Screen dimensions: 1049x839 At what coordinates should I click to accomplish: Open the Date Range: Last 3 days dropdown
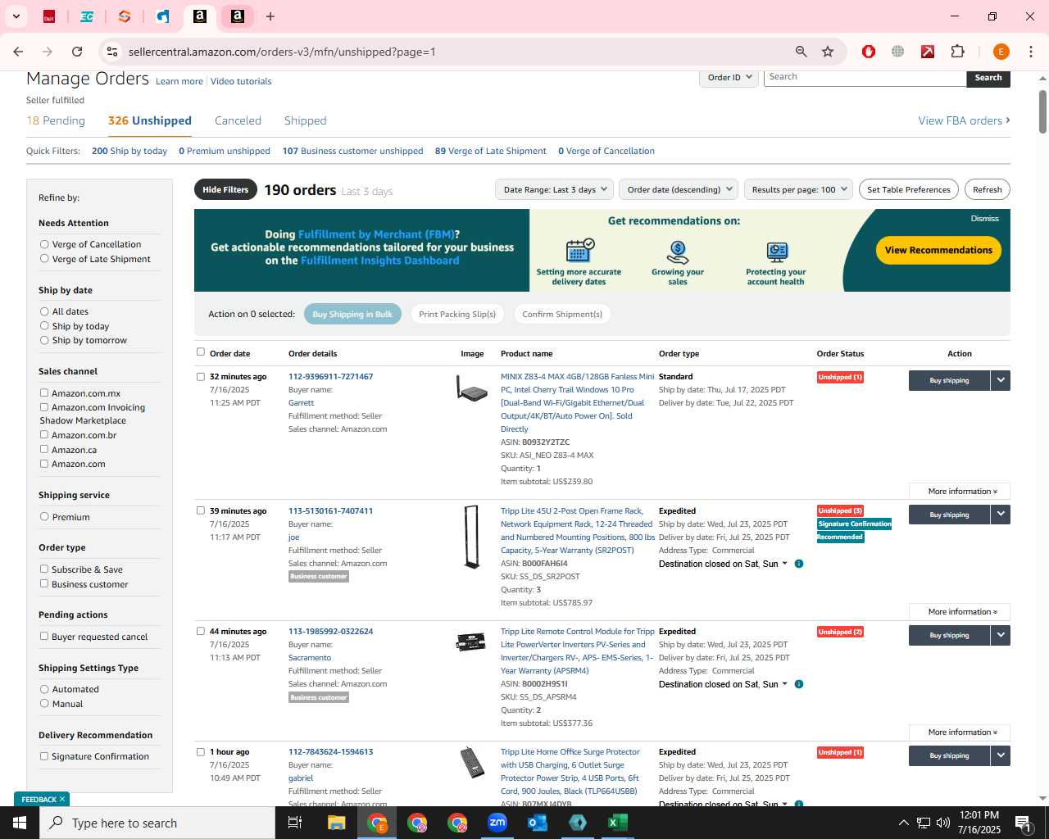(x=555, y=189)
